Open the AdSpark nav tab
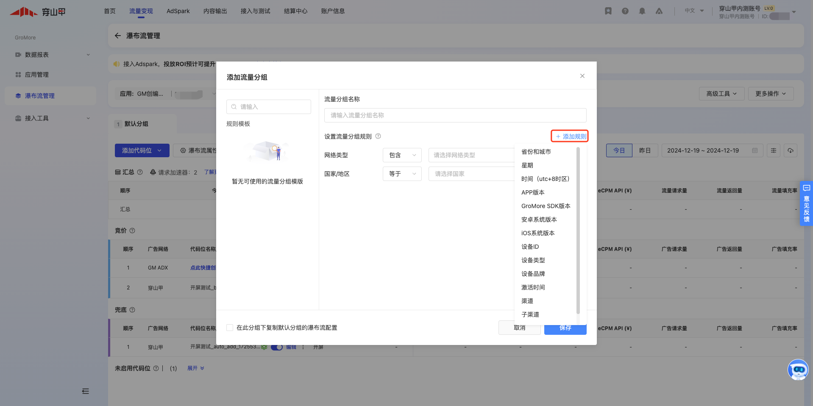This screenshot has height=406, width=813. pyautogui.click(x=178, y=11)
